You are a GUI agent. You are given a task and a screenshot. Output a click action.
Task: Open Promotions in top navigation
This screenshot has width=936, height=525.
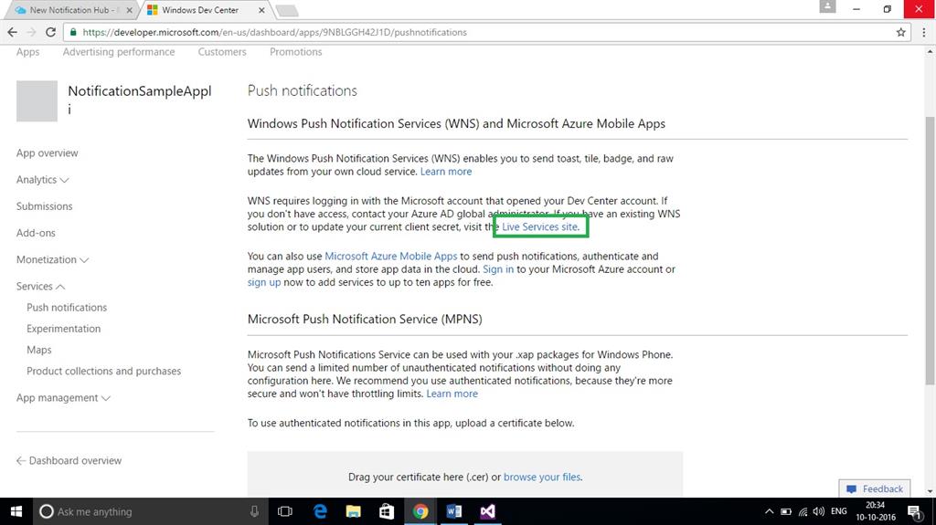[295, 52]
